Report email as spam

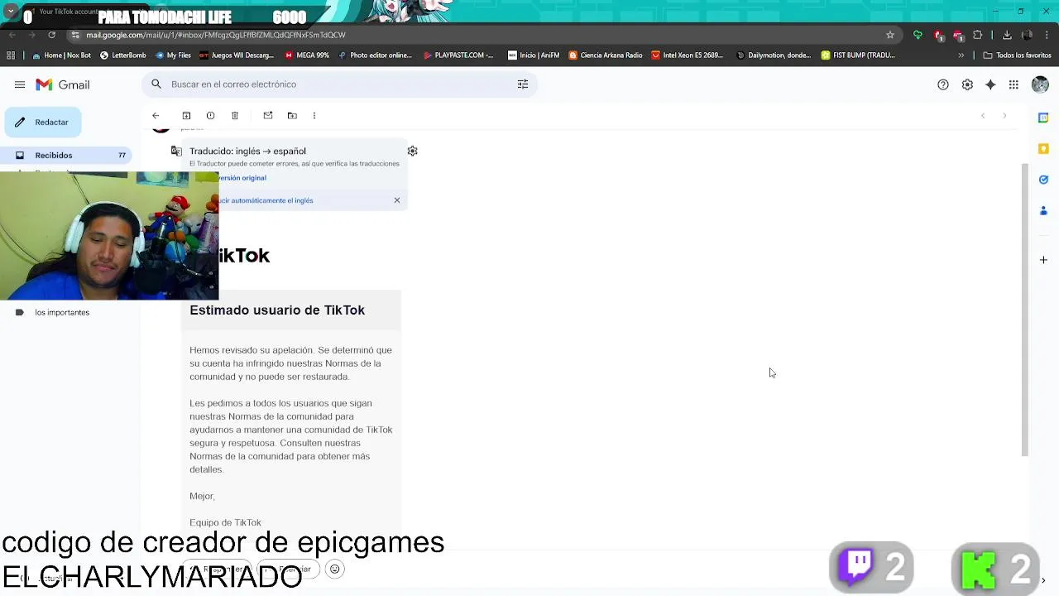(x=210, y=116)
